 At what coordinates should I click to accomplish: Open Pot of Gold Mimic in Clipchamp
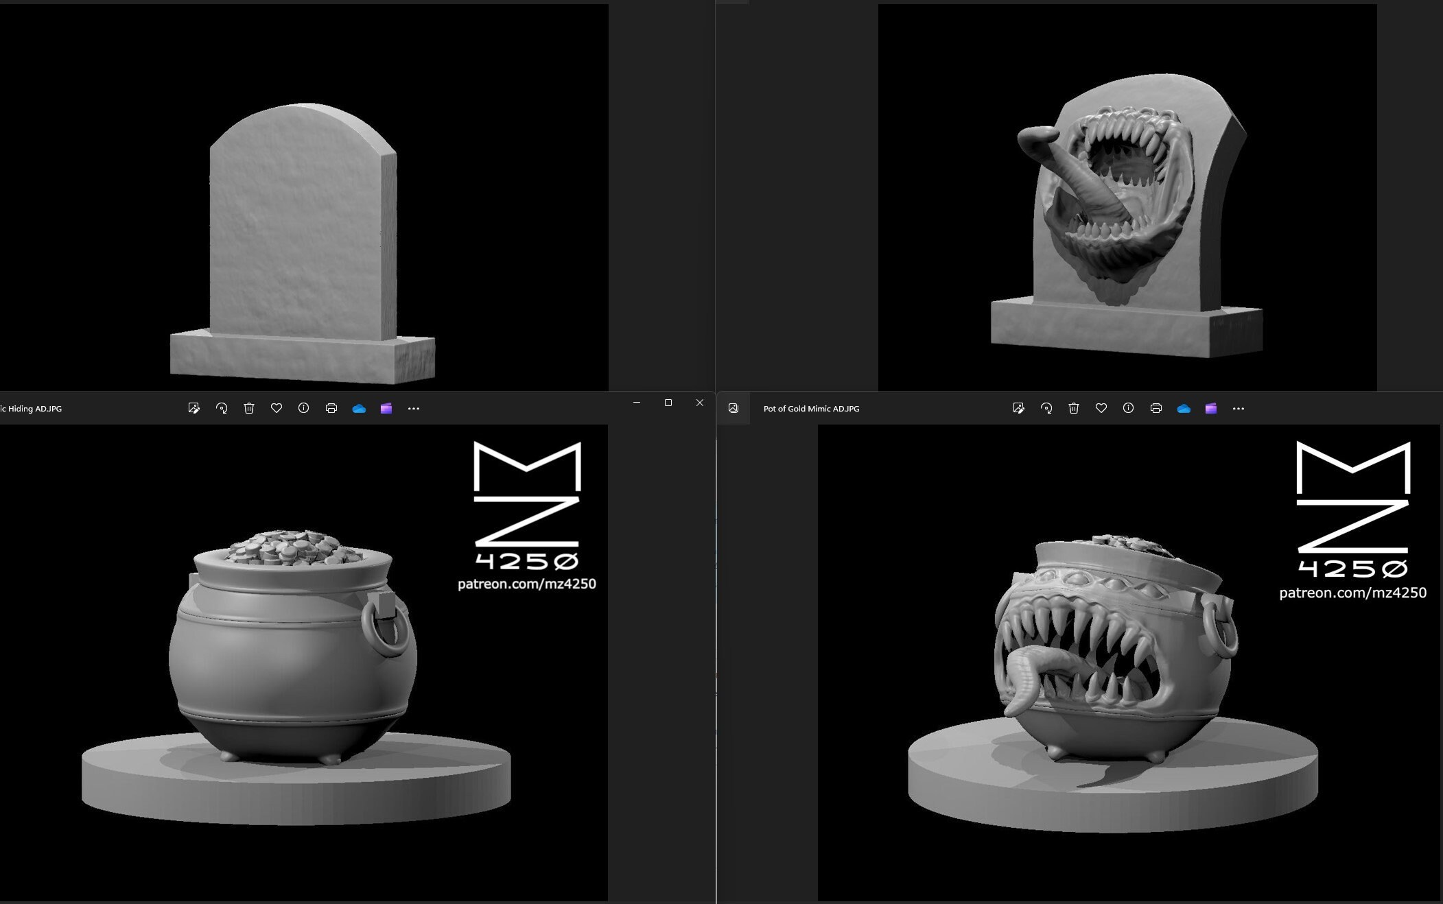[1210, 408]
